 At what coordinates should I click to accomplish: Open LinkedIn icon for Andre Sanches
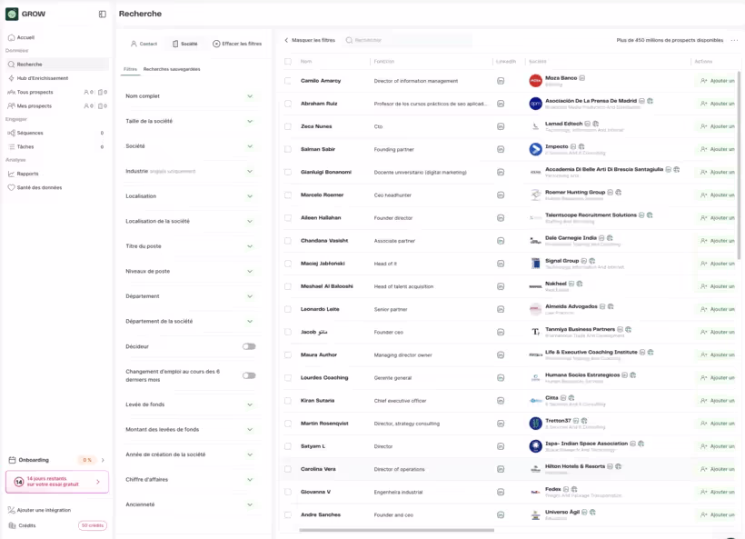coord(501,514)
